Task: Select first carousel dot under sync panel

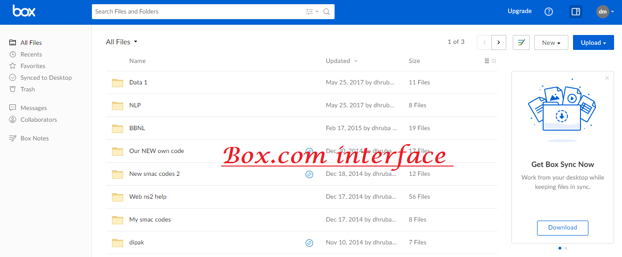Action: coord(560,248)
